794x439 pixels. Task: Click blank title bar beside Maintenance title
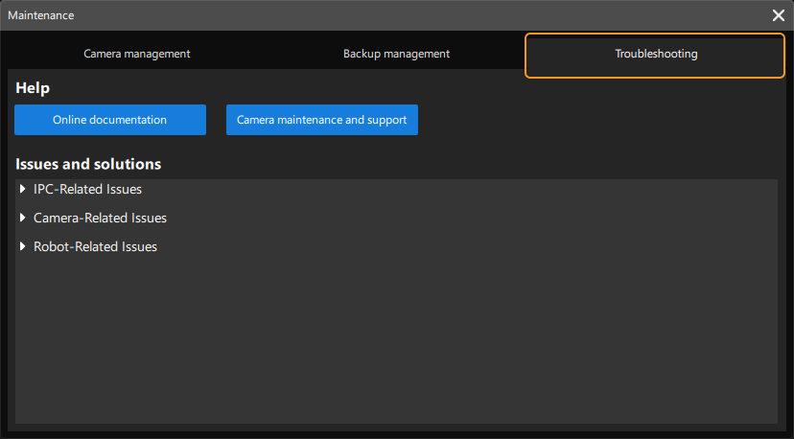[384, 15]
